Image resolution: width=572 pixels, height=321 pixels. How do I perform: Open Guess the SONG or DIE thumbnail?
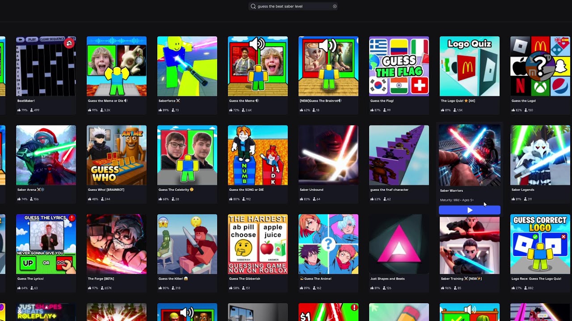[258, 155]
